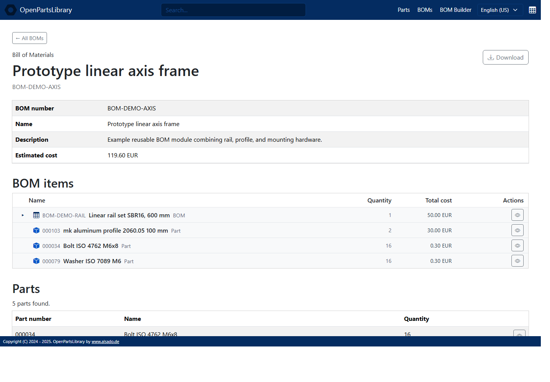Open the BOM-DEMO-RAIL number link
The image size is (550, 382).
tap(64, 215)
